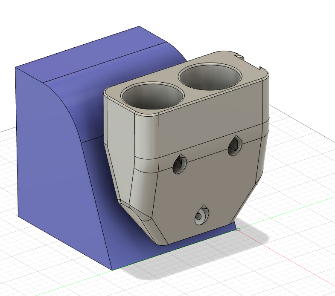Click the origin point where the axes meet
335x296 pixels.
click(x=239, y=230)
